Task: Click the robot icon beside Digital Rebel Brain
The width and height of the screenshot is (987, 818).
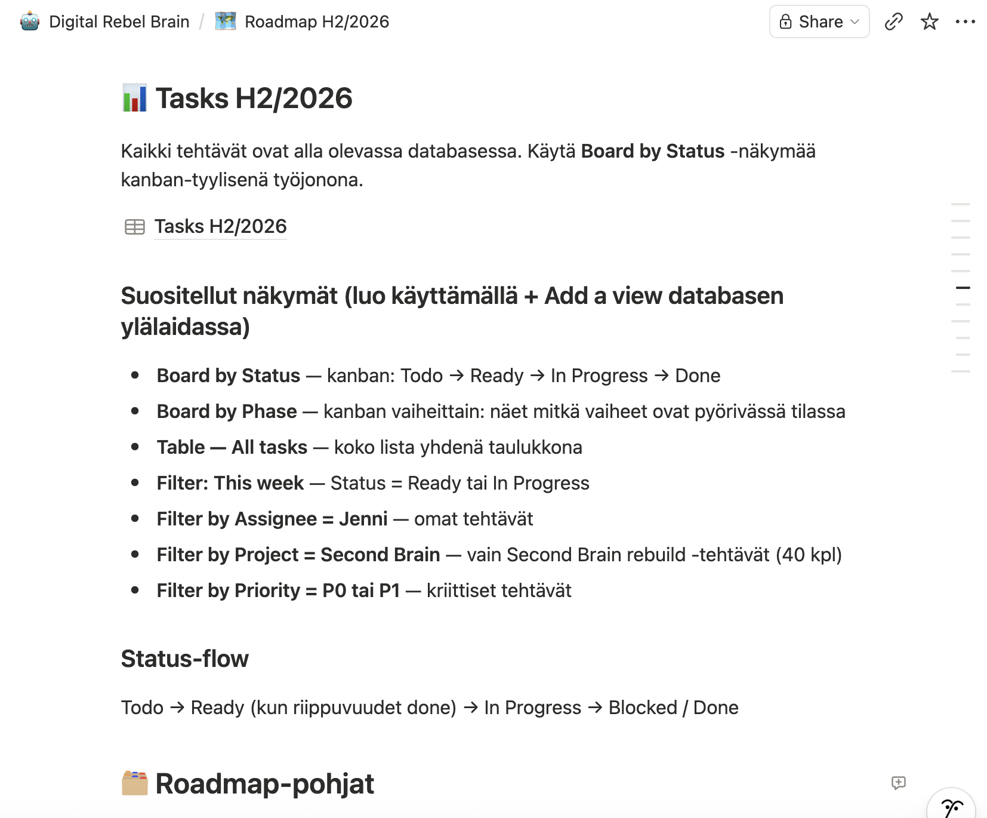Action: coord(29,21)
